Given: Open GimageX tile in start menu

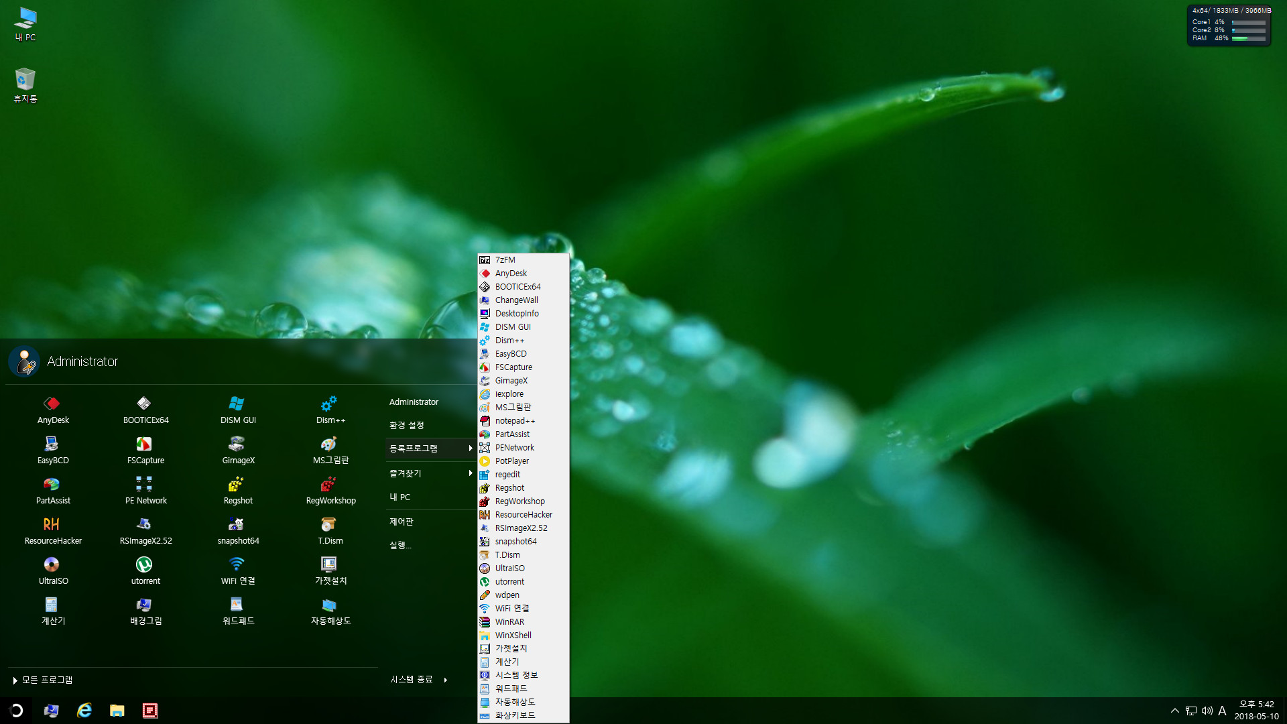Looking at the screenshot, I should tap(238, 450).
